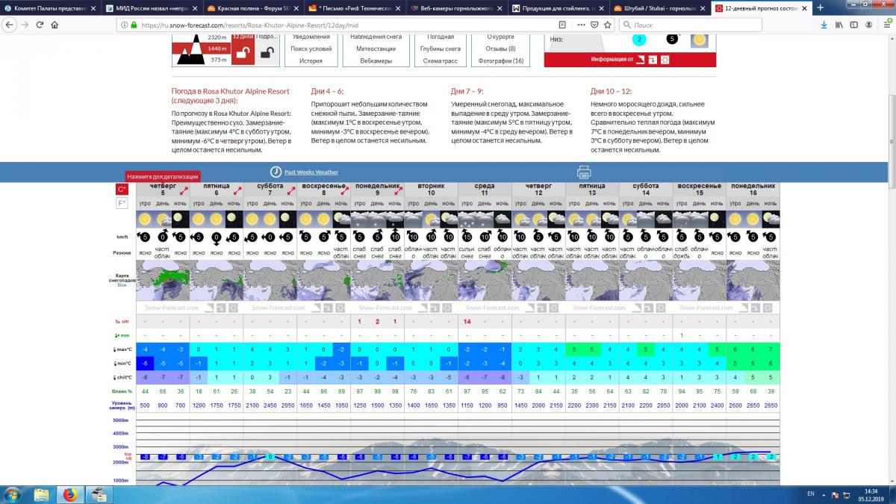Viewport: 896px width, 504px height.
Task: Open Windows Explorer from the taskbar
Action: point(42,494)
